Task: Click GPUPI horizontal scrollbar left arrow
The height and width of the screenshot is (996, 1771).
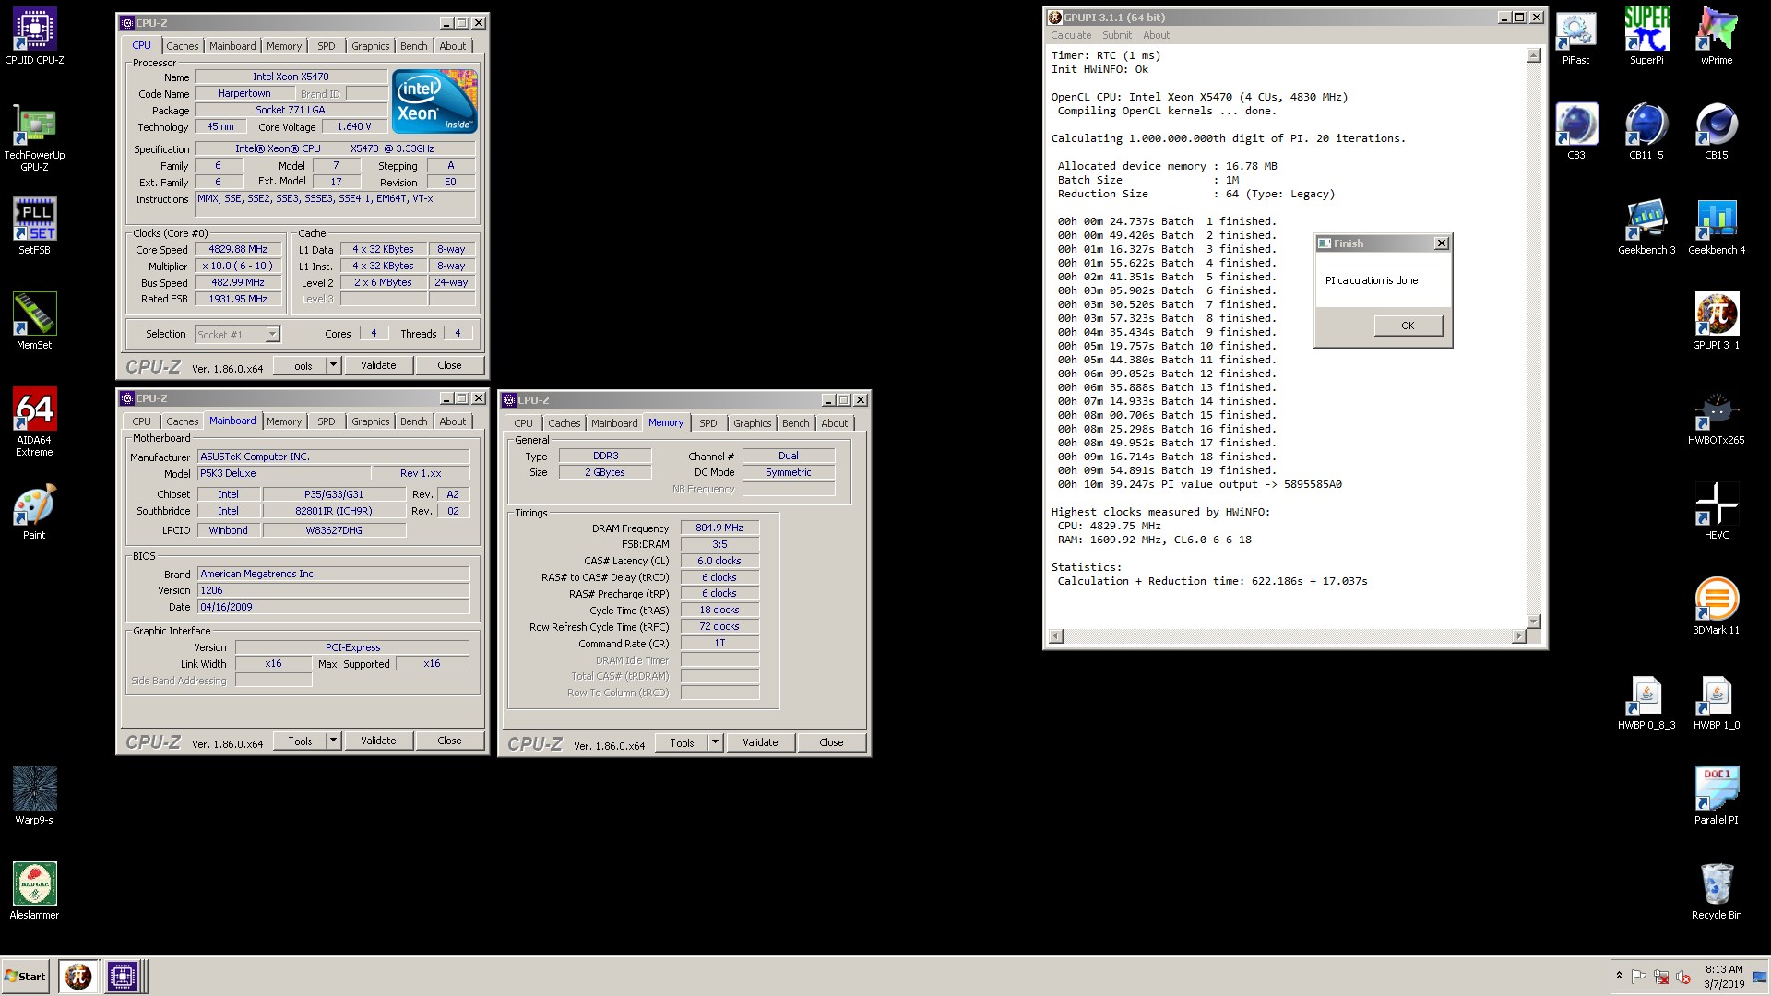Action: 1056,636
